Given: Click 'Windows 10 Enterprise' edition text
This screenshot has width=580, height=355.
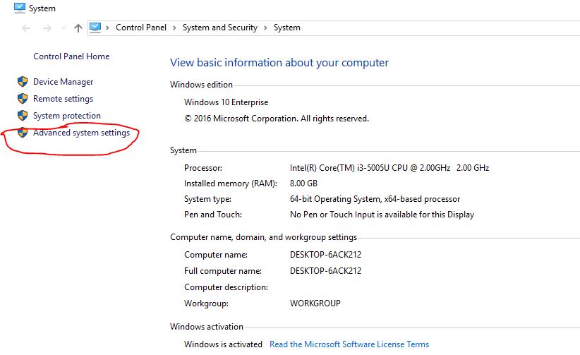Looking at the screenshot, I should click(226, 102).
